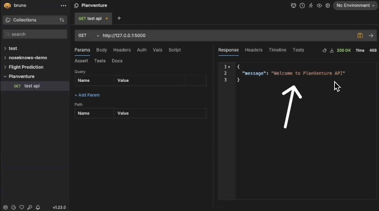Click the + Add Param link
This screenshot has height=211, width=379.
87,95
